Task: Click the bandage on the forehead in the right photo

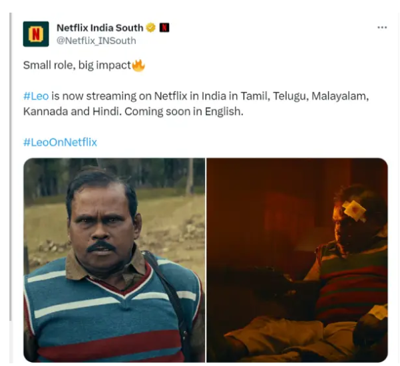Action: coord(355,211)
